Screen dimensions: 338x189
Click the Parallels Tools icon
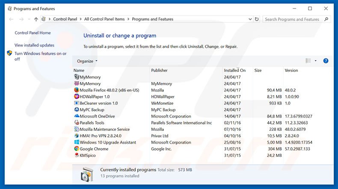click(77, 122)
